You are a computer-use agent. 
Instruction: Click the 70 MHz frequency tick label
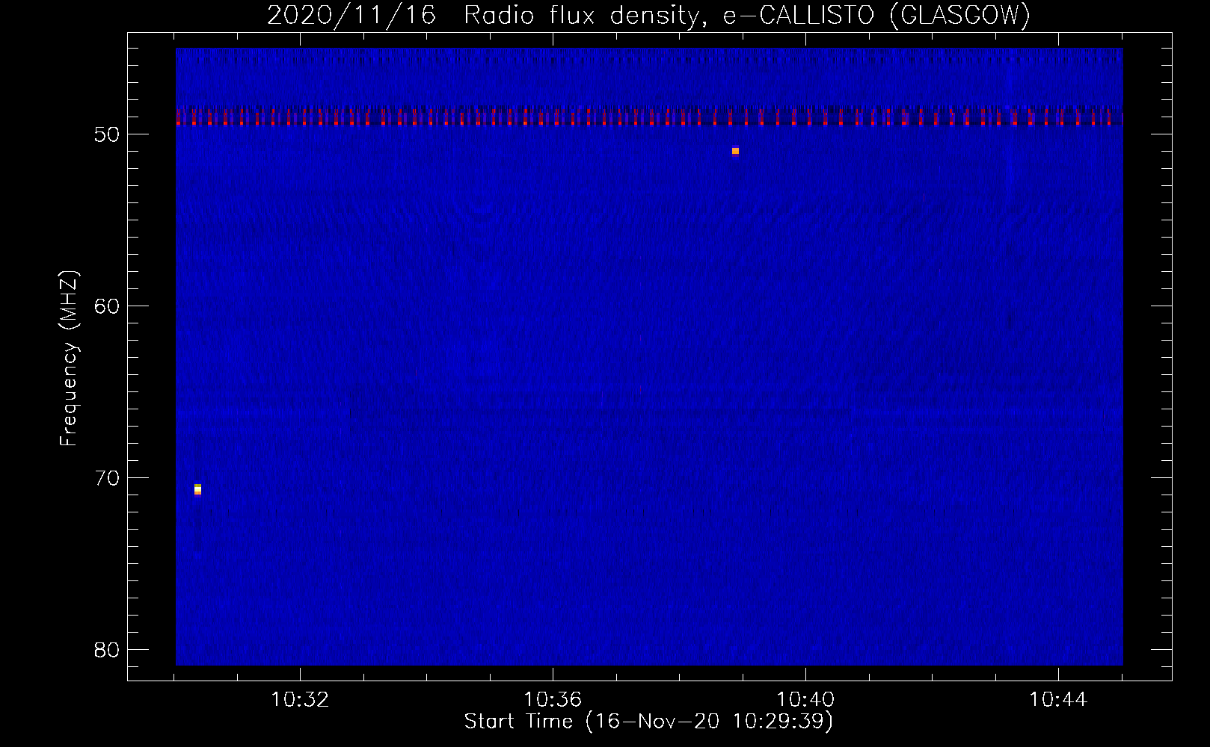[107, 478]
